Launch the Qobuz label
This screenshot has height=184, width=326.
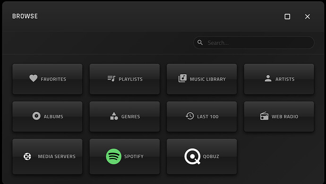click(x=211, y=156)
